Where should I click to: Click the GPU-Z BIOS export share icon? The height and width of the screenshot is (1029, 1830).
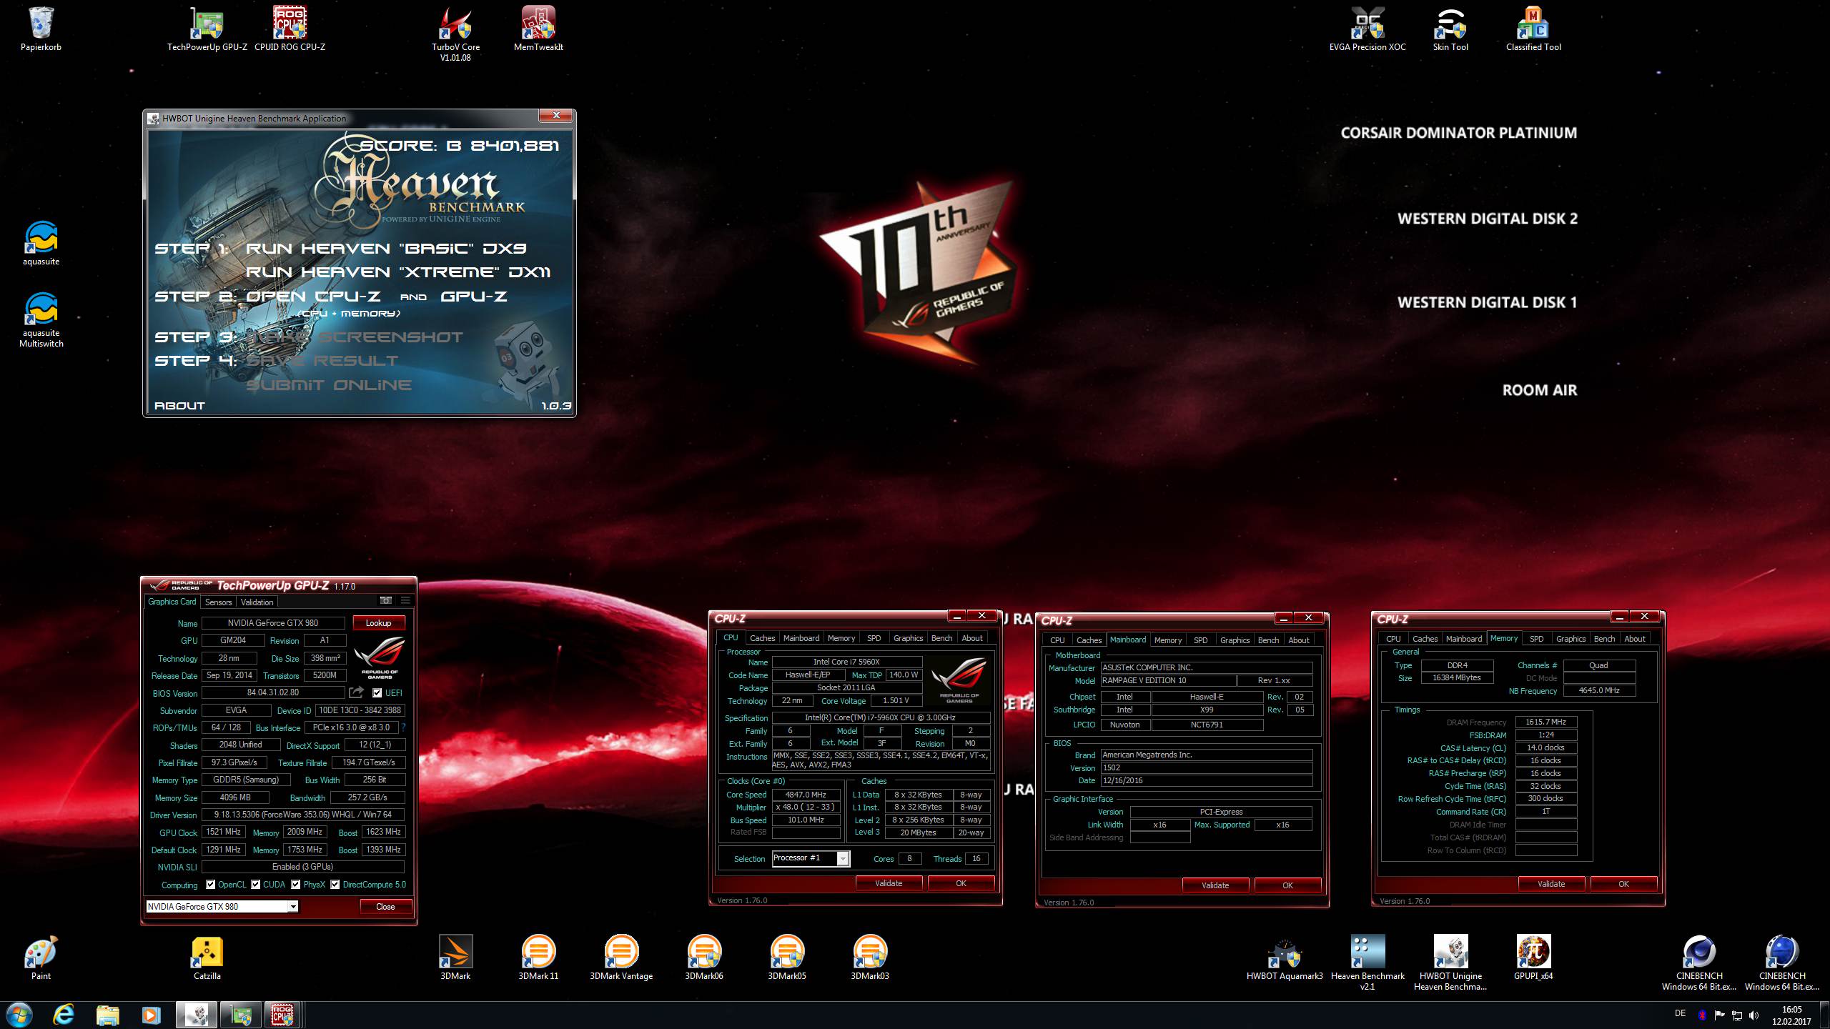tap(356, 692)
